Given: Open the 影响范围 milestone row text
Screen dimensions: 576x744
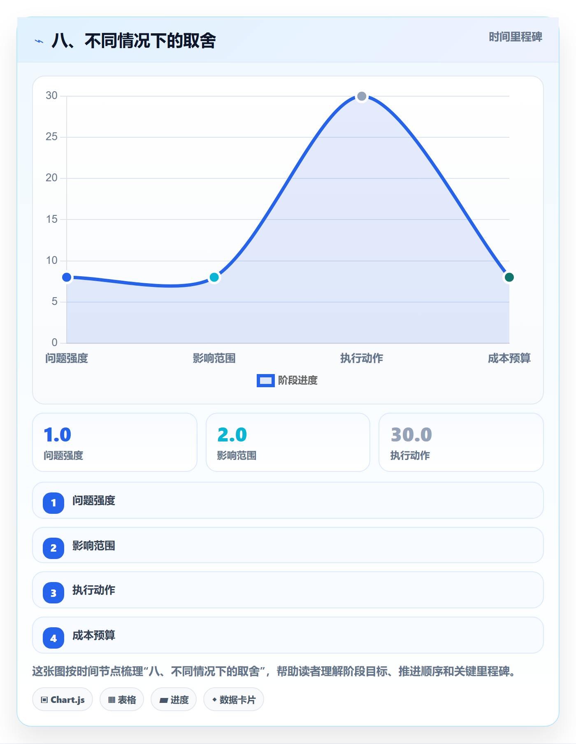Looking at the screenshot, I should coord(94,546).
